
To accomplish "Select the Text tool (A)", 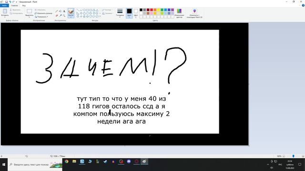I will coord(64,11).
